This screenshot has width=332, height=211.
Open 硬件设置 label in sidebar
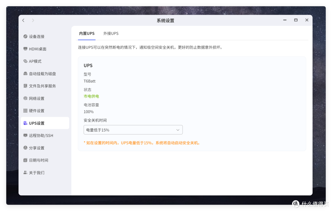point(37,111)
